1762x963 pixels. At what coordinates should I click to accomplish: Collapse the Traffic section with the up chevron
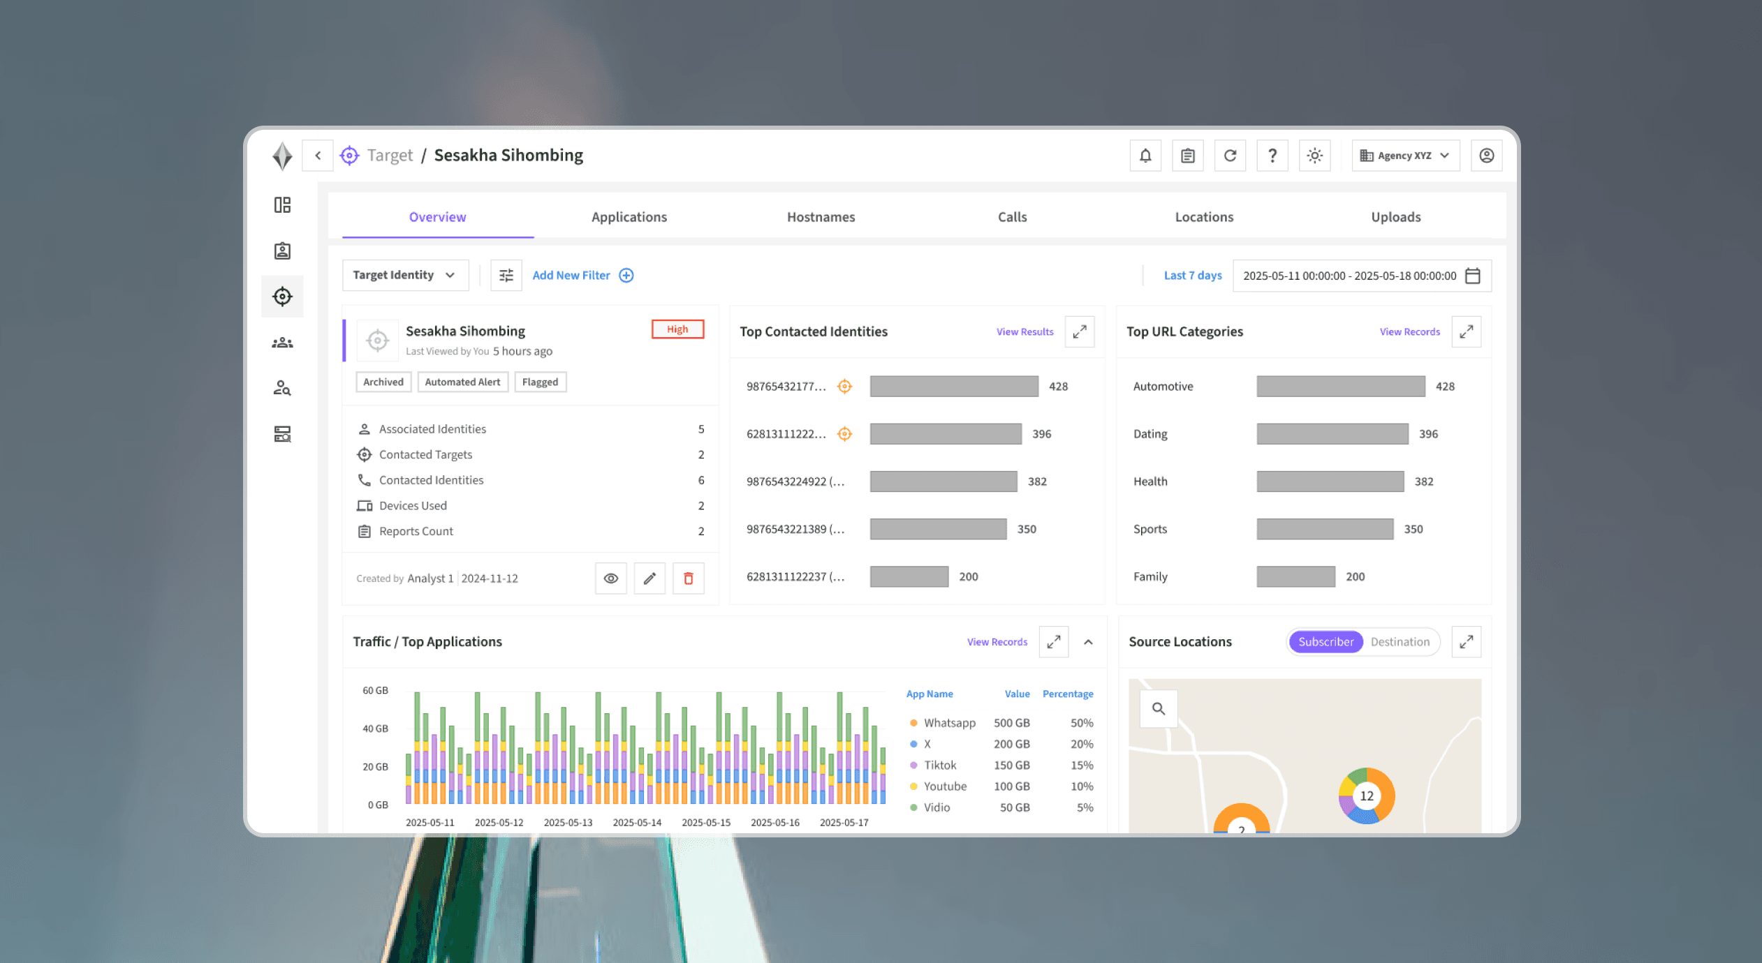[x=1088, y=641]
